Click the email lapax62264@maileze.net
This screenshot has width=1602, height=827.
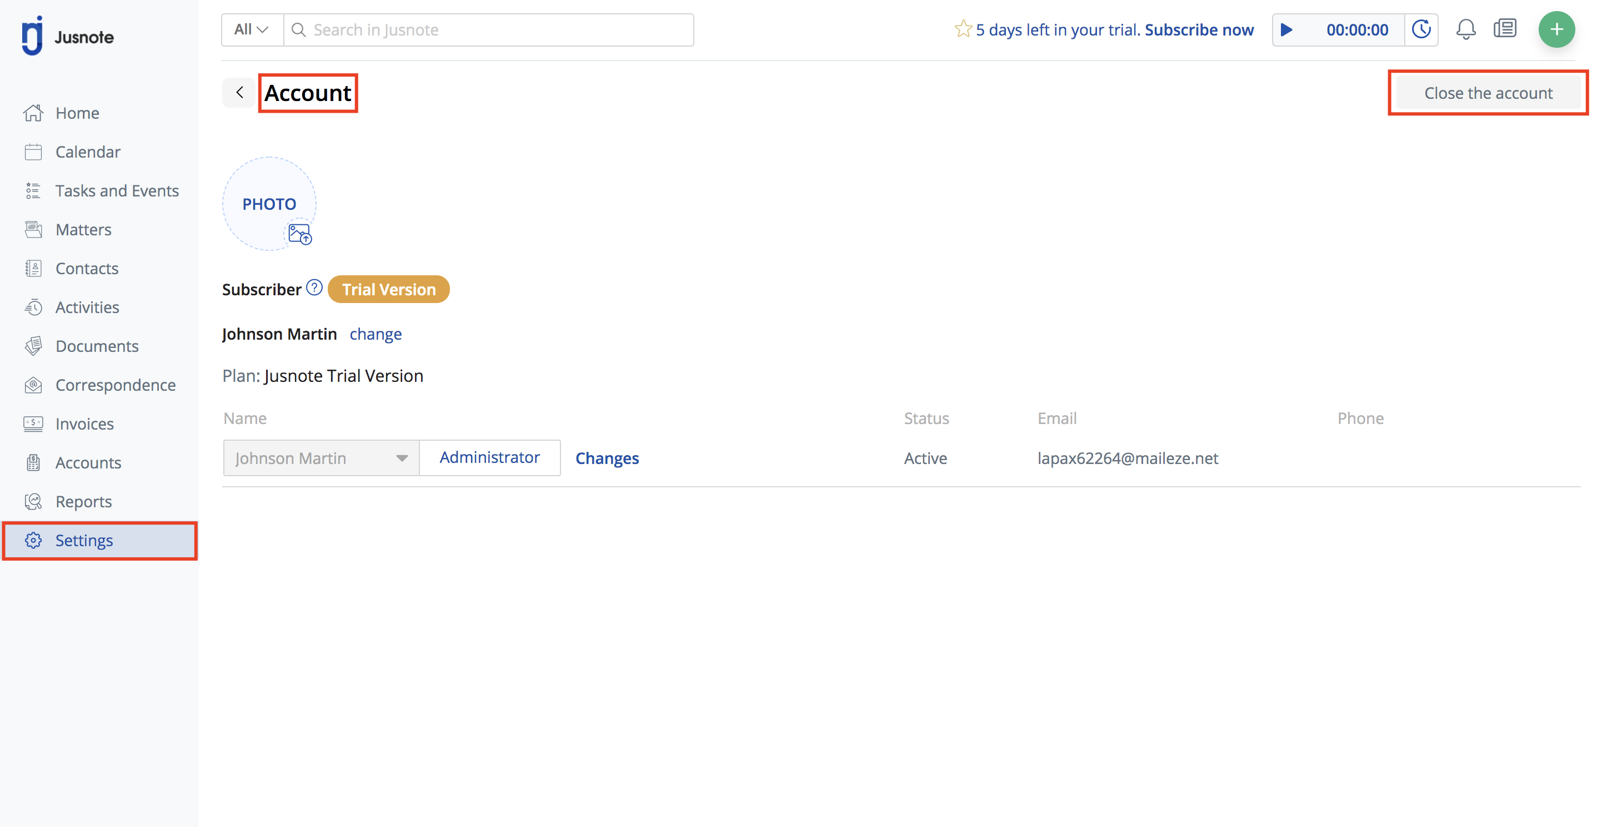pos(1128,458)
